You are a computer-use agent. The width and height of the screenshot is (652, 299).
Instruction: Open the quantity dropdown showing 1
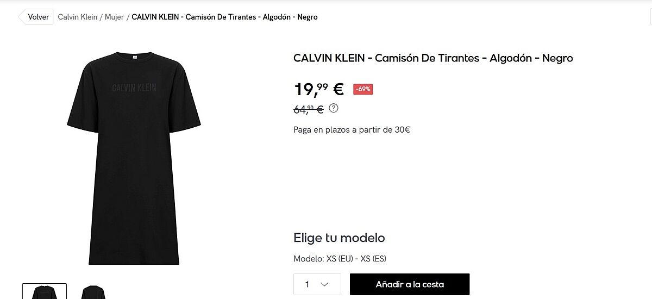click(317, 284)
